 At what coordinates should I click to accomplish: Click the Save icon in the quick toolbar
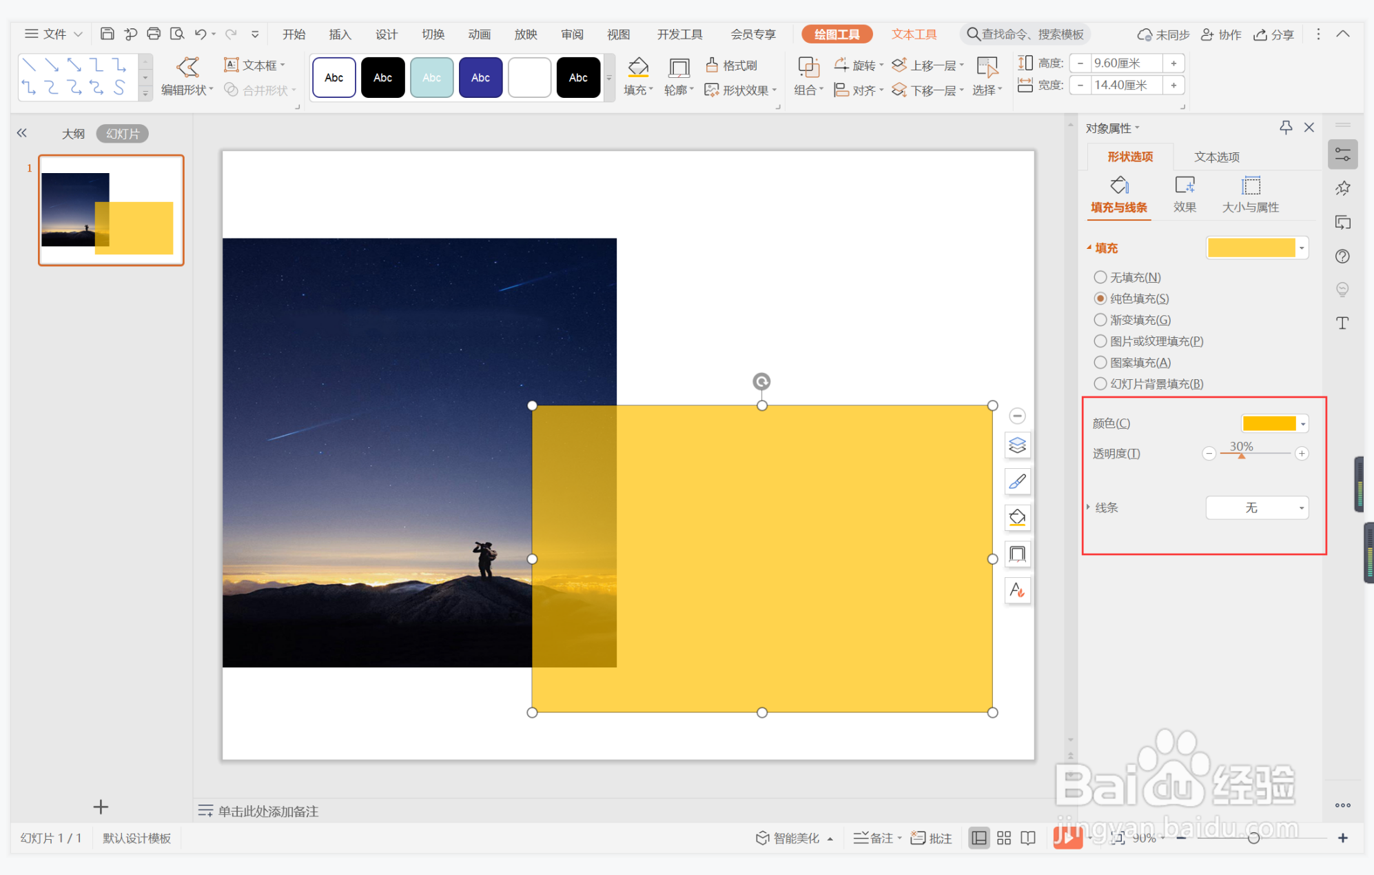[107, 34]
